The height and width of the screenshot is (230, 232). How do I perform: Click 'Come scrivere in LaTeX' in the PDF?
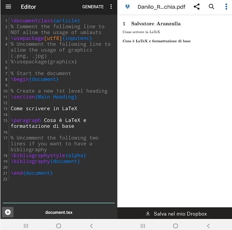(141, 32)
